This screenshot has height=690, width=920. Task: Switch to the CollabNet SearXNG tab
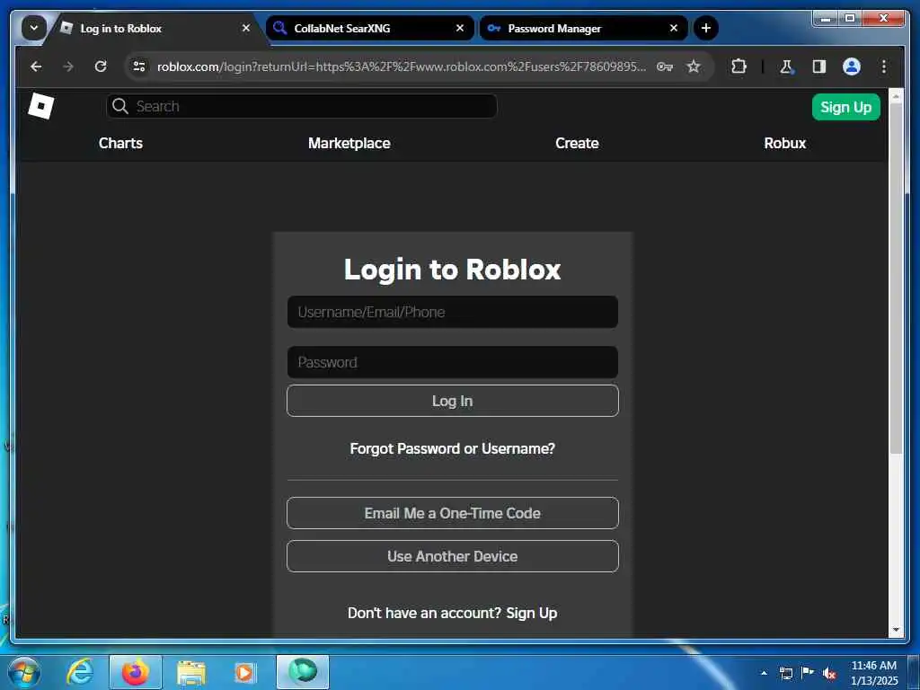(x=370, y=28)
